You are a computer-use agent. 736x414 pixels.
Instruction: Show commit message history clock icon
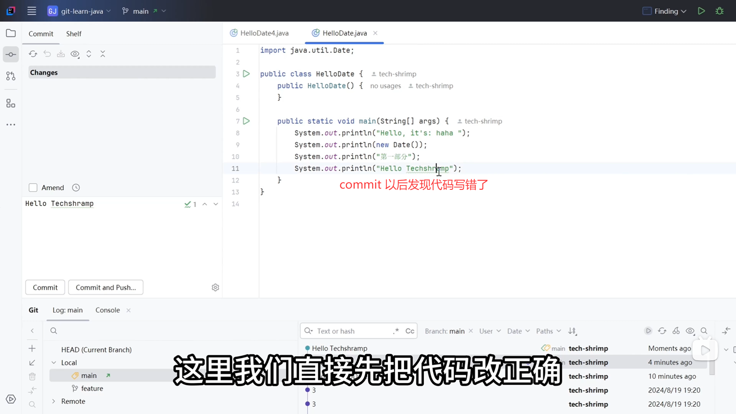[76, 188]
